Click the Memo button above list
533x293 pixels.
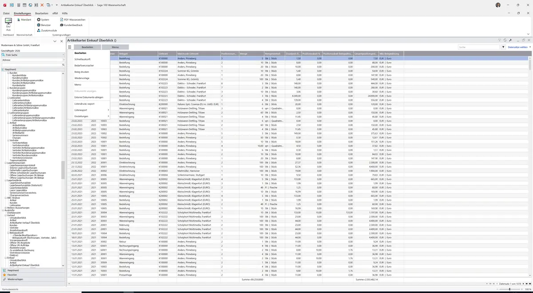(x=115, y=47)
